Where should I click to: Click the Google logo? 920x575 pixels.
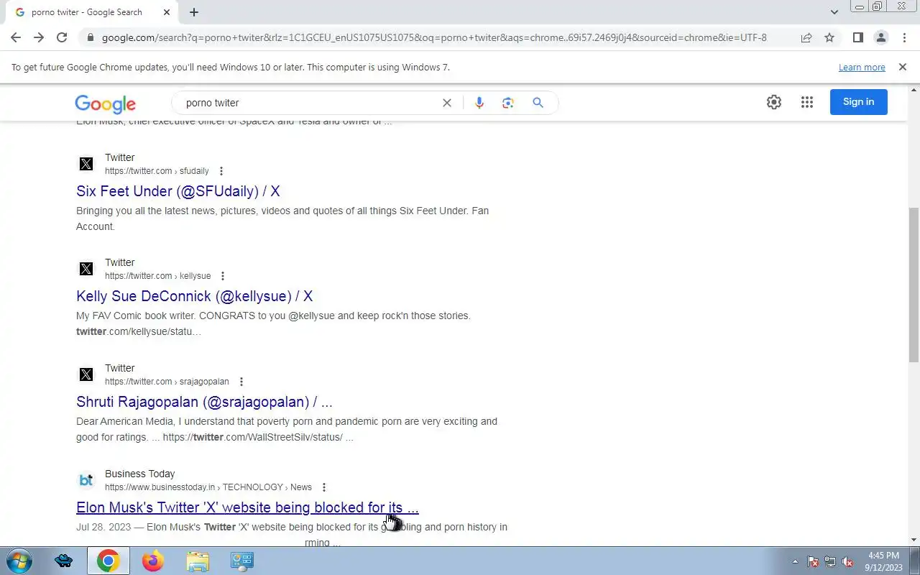pyautogui.click(x=105, y=103)
